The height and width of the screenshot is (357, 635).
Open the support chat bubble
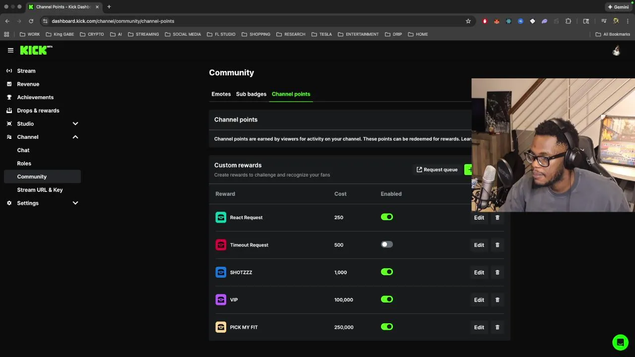coord(620,342)
